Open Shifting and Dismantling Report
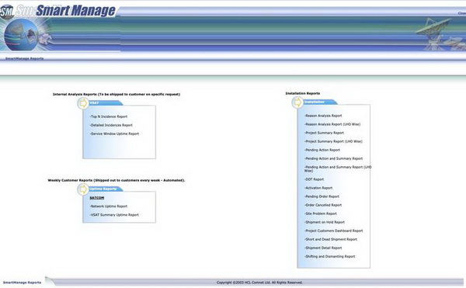466x288 pixels. tap(329, 256)
